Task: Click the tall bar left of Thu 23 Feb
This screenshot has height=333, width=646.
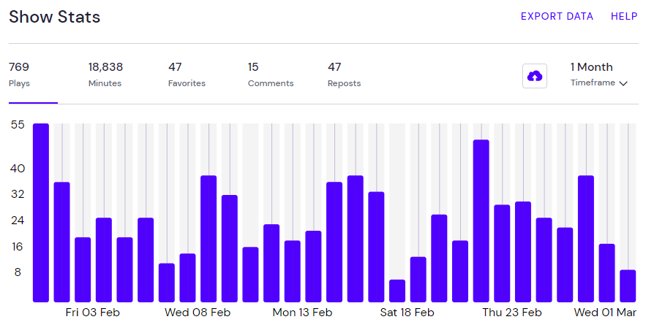Action: point(481,221)
